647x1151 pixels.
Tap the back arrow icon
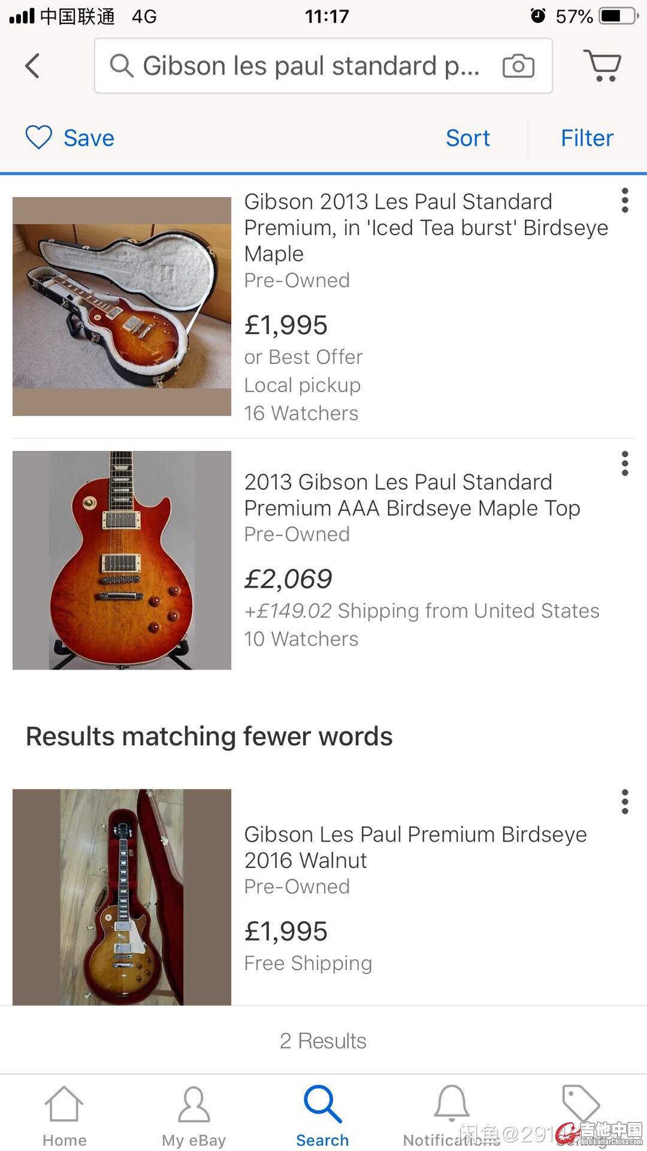click(x=33, y=66)
